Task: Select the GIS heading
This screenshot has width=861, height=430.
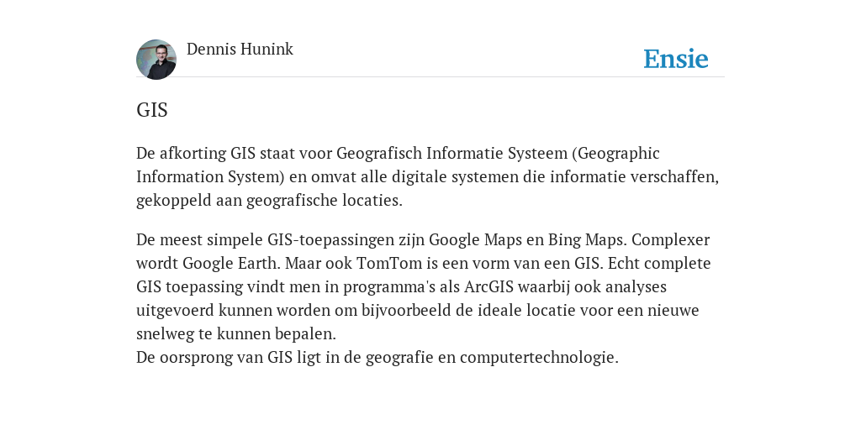Action: point(152,110)
